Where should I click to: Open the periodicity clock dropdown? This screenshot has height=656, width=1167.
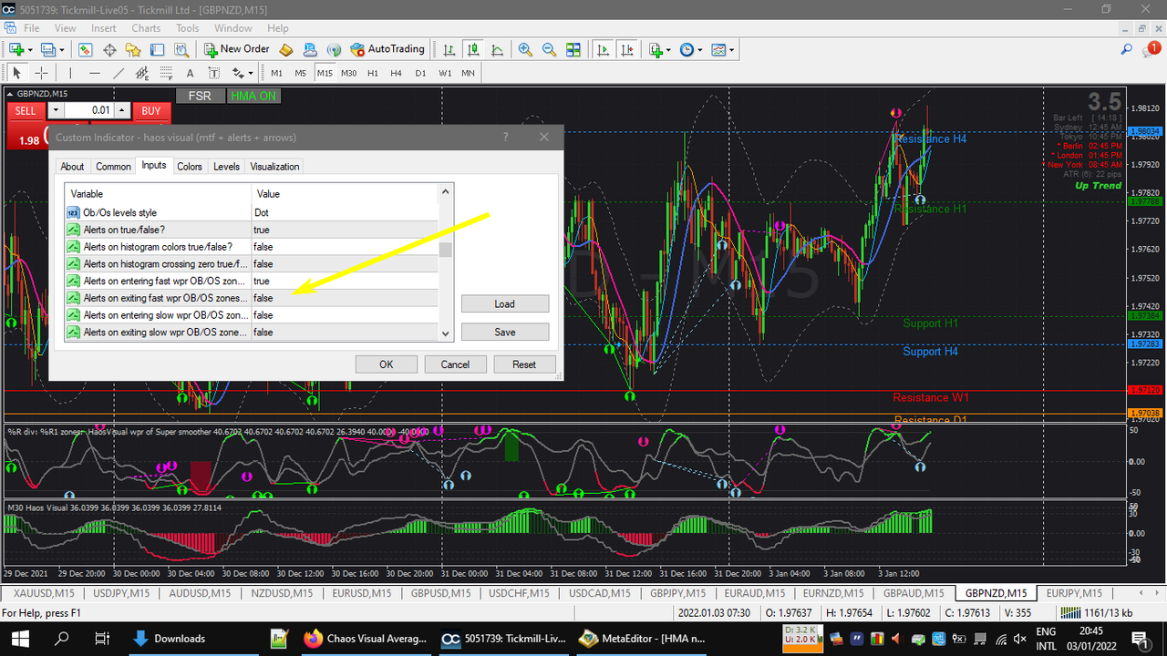tap(691, 49)
